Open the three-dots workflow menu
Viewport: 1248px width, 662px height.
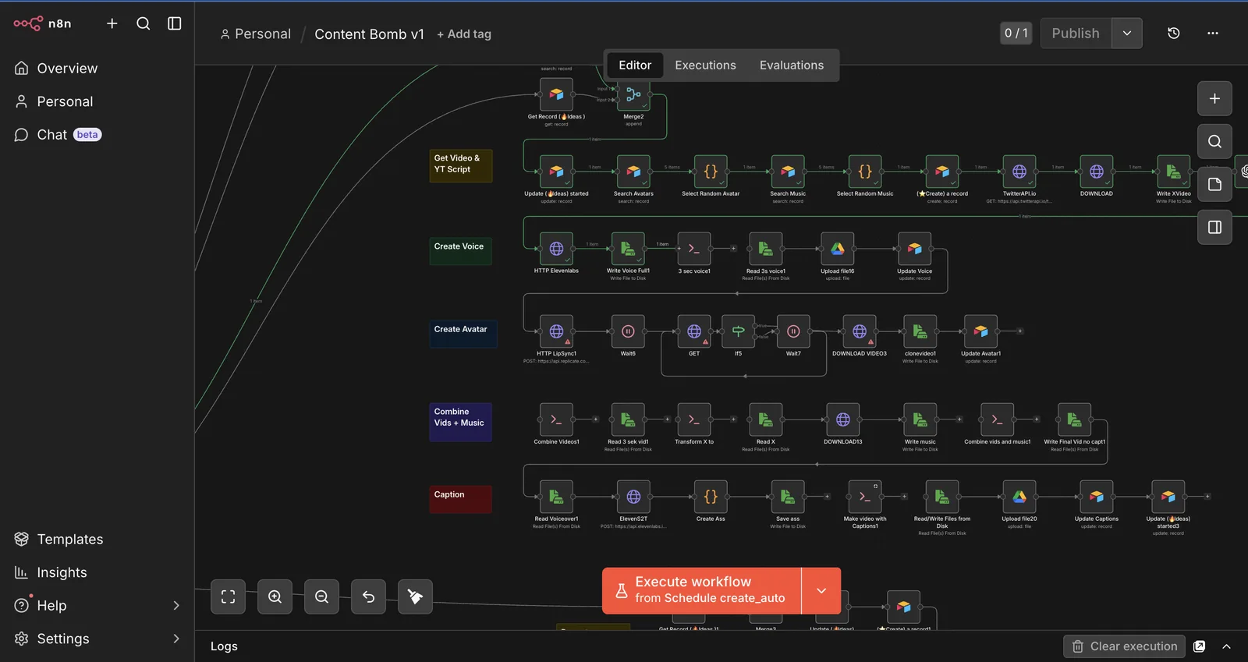point(1213,34)
